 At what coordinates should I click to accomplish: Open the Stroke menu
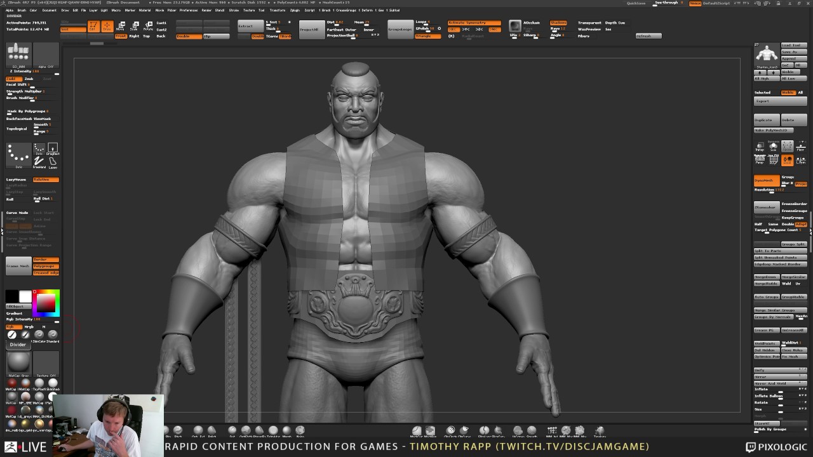pos(234,10)
